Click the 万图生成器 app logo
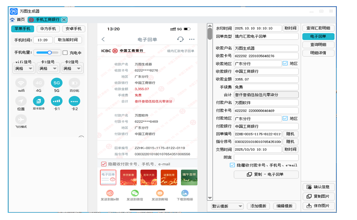 click(13, 11)
